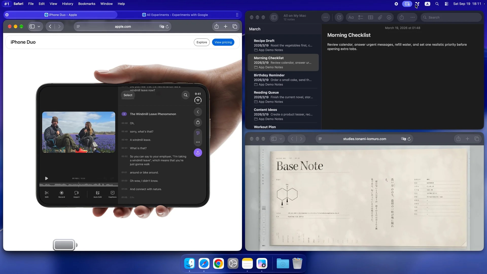The image size is (487, 274).
Task: Toggle sidebar in apple.com Safari window
Action: (32, 26)
